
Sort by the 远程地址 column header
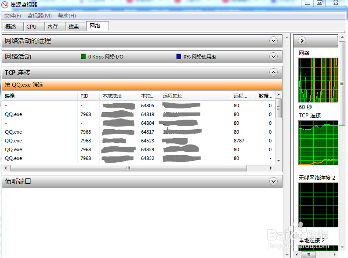(196, 96)
